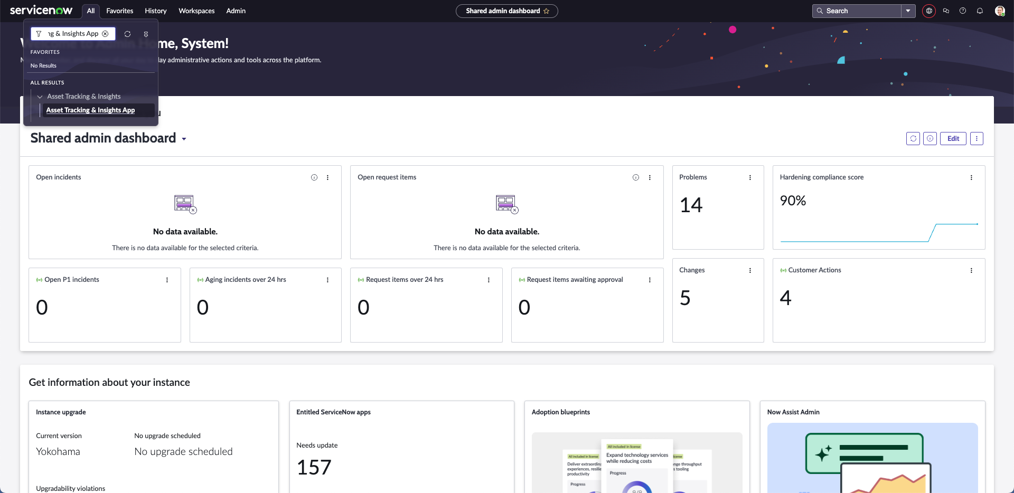Click the Yokohama current version text
1014x493 pixels.
[58, 452]
